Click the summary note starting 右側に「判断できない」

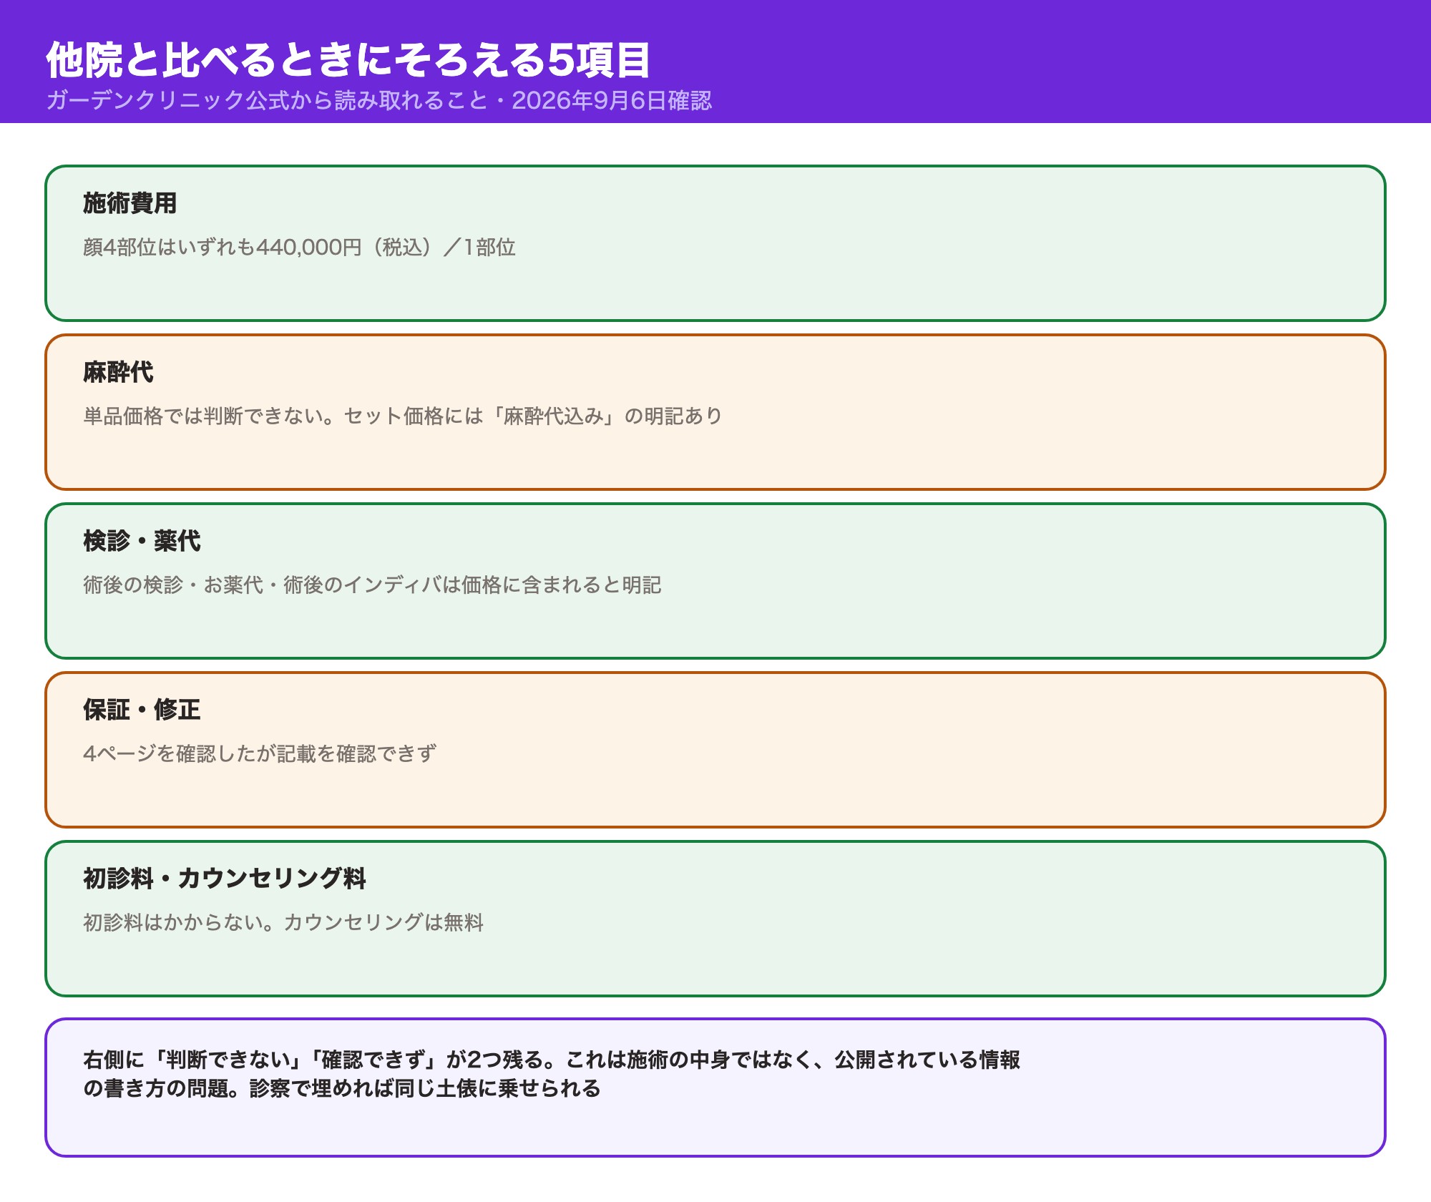715,1088
